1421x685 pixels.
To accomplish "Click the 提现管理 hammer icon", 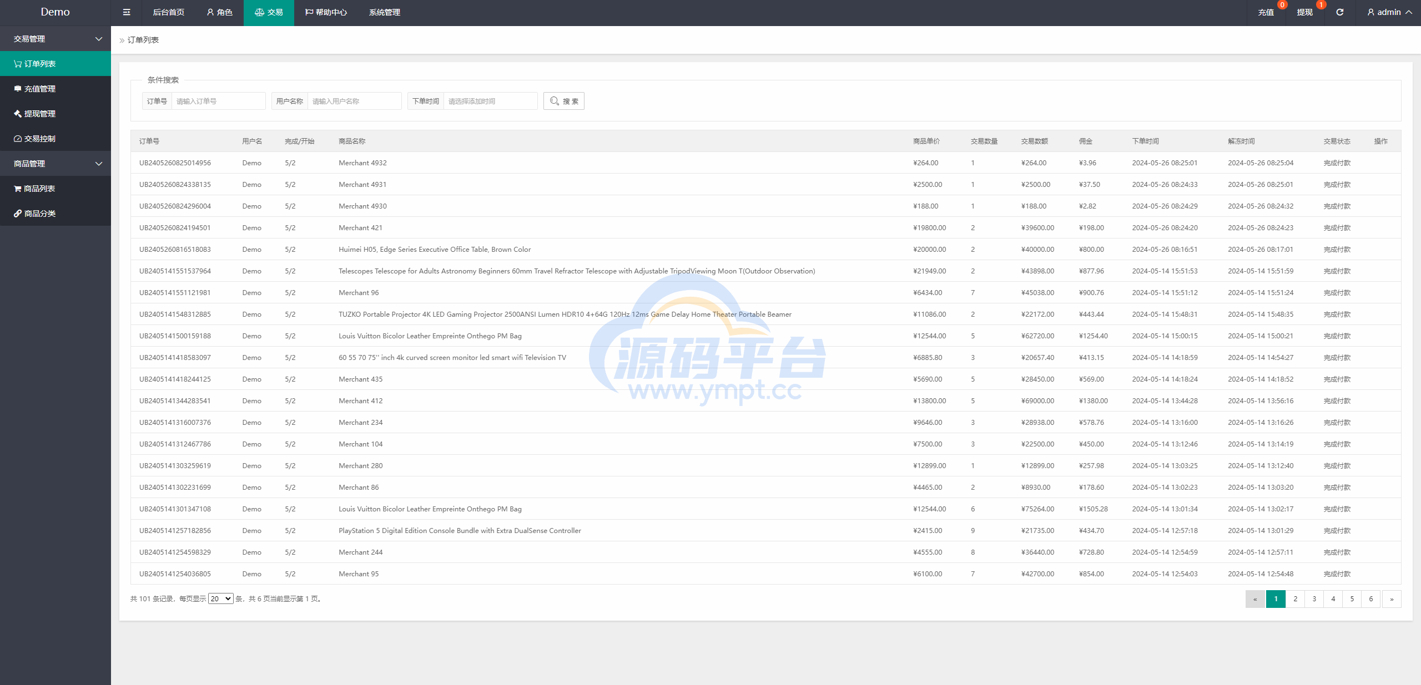I will pyautogui.click(x=18, y=114).
